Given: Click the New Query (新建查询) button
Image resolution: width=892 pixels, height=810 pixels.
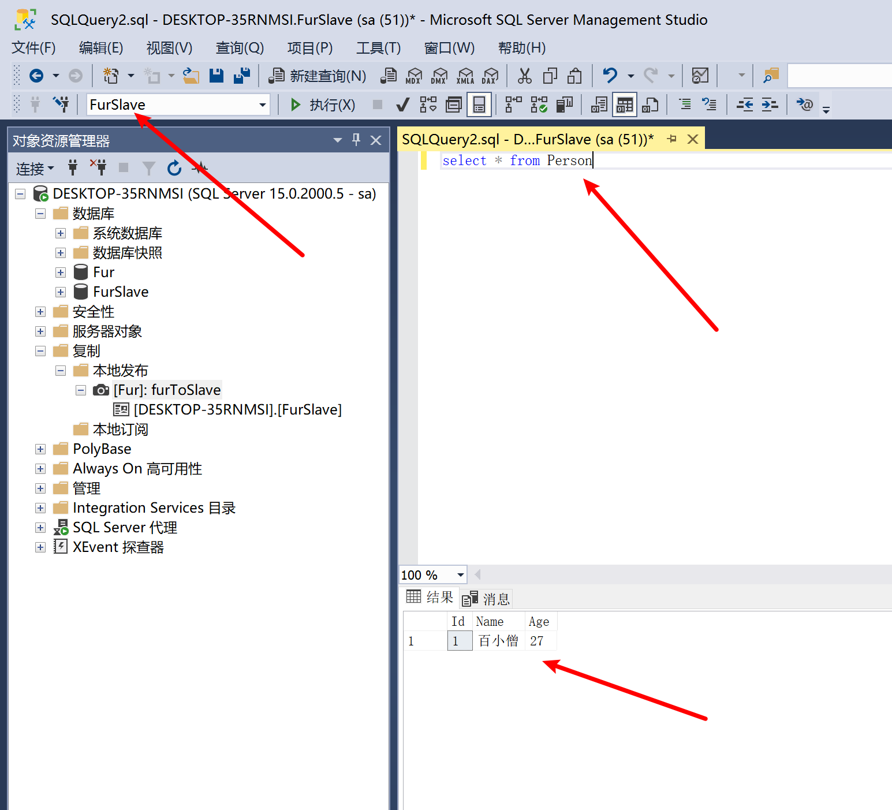Looking at the screenshot, I should click(318, 76).
